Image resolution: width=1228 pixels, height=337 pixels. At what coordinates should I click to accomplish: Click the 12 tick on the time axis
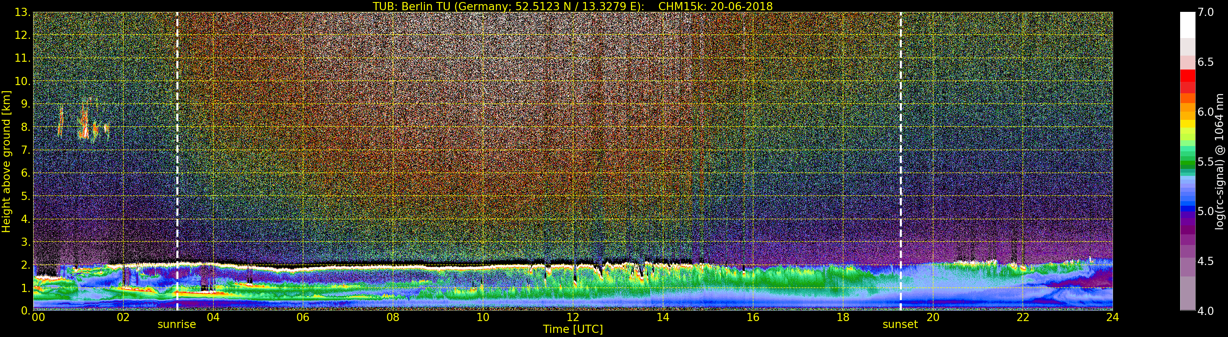pos(572,317)
